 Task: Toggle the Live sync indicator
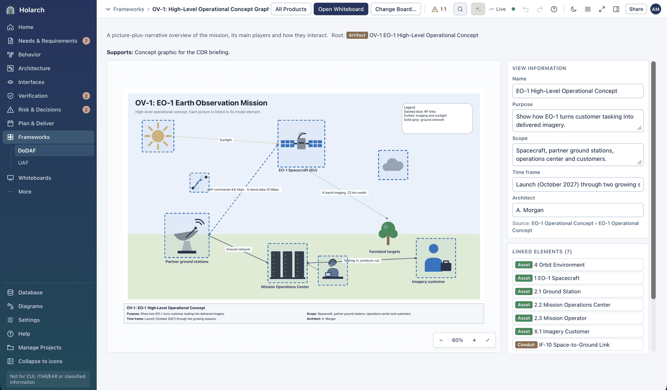click(x=502, y=9)
